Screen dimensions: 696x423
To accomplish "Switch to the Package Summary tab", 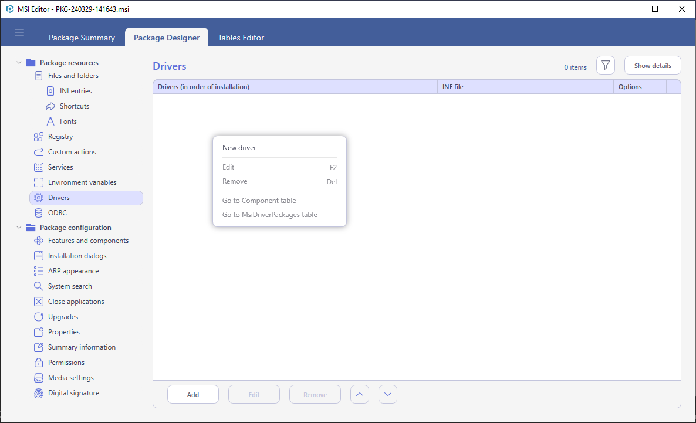I will [82, 38].
